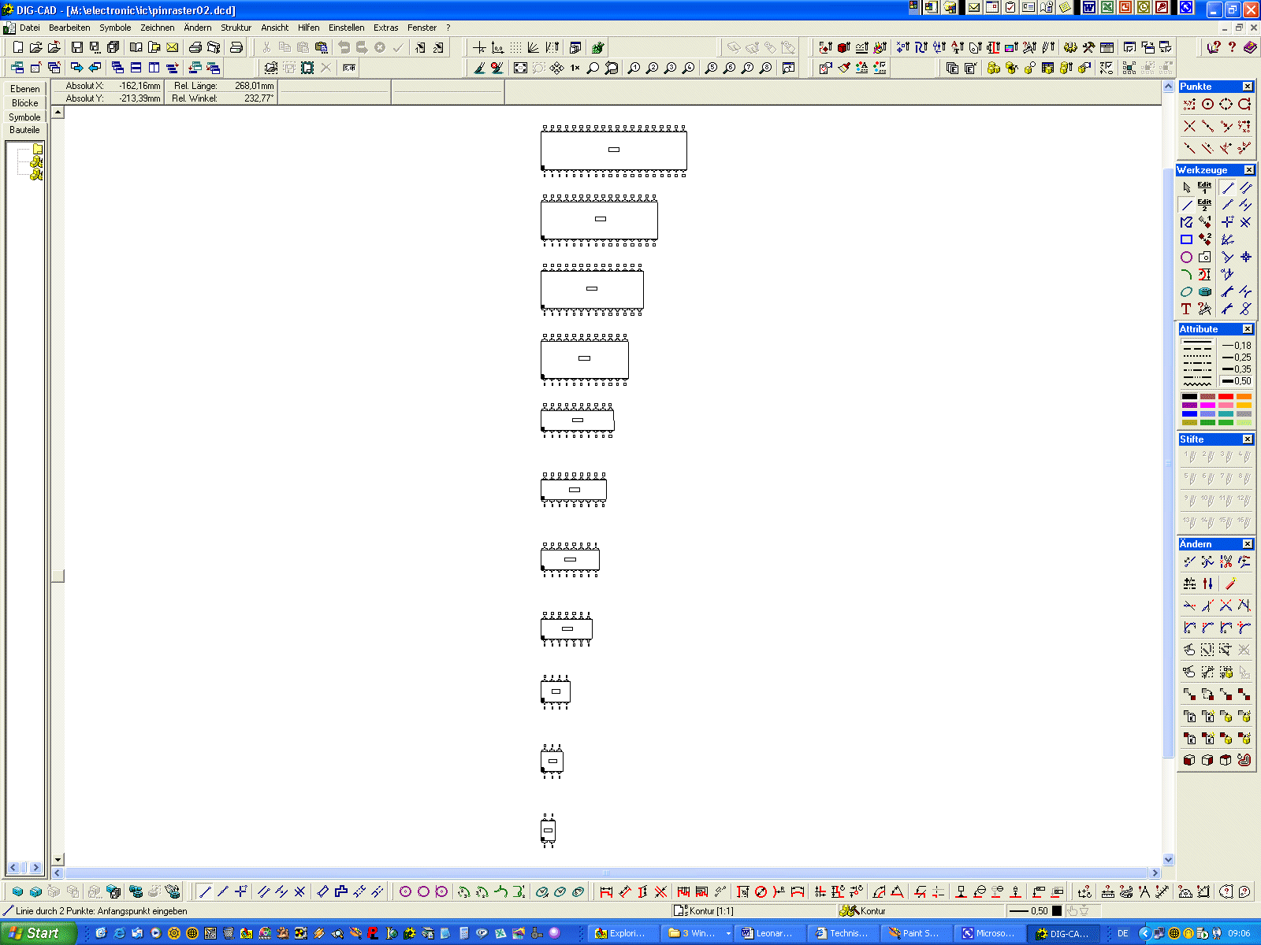Select line through 2 points icon in Werkzeuge
Screen dimensions: 1261x945
tap(1228, 187)
